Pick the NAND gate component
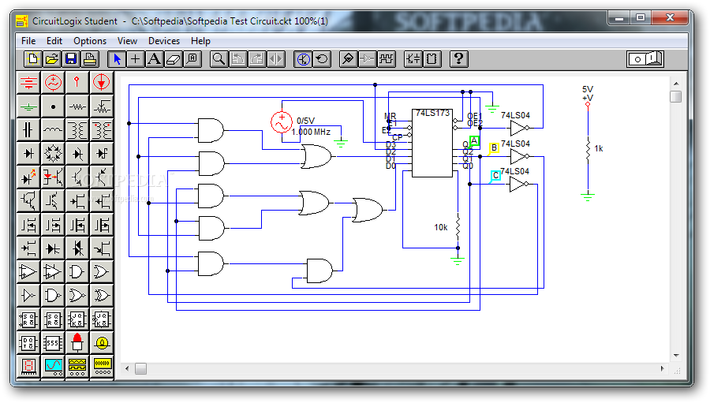710x403 pixels. pyautogui.click(x=53, y=296)
